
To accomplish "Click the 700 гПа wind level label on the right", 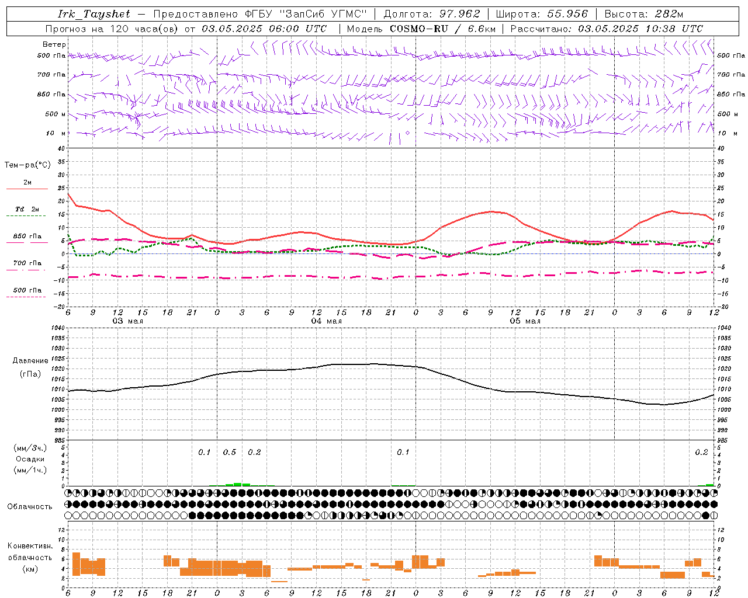I will (731, 75).
